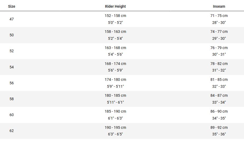
Task: Select the 163 - 168 cm height text
Action: coord(115,48)
